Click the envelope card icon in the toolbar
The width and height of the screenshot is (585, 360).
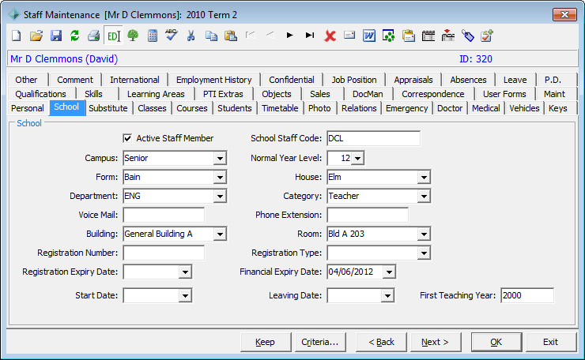tap(349, 36)
